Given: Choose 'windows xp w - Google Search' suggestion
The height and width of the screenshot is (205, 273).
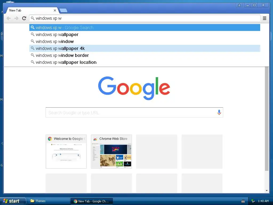Looking at the screenshot, I should [x=145, y=27].
